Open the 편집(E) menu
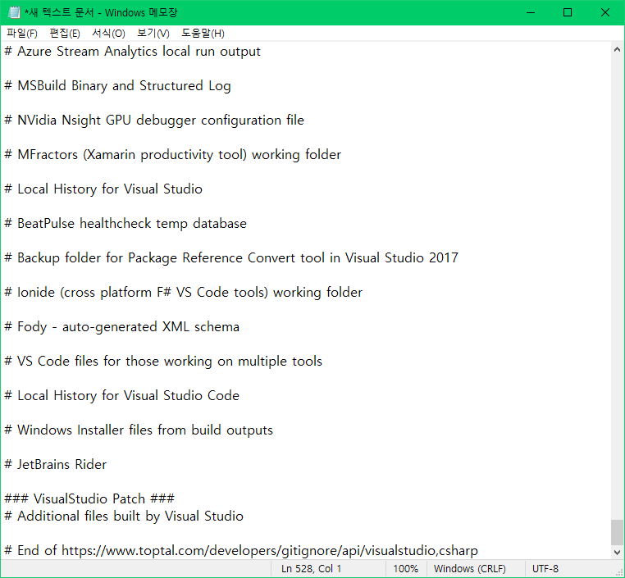The image size is (625, 578). (65, 34)
